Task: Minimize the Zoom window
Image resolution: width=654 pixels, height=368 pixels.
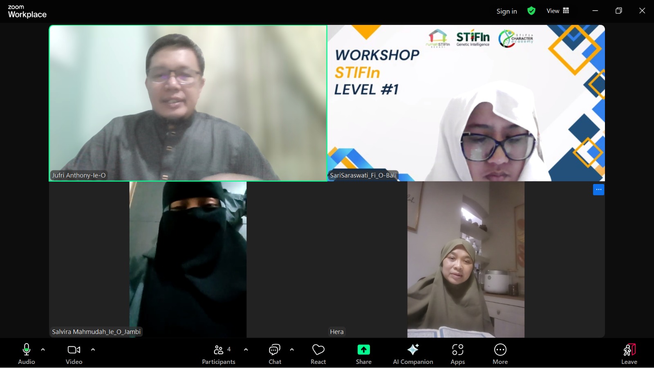Action: pos(595,11)
